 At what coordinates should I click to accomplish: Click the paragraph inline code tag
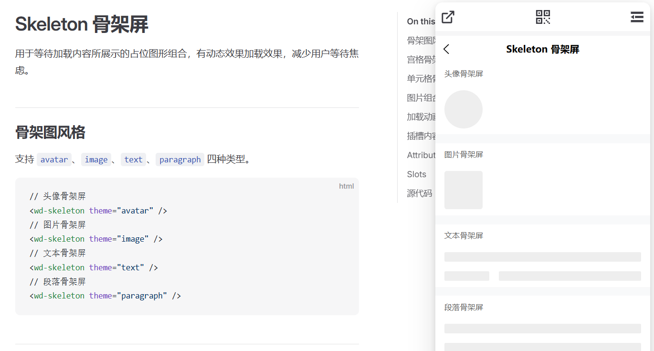tap(180, 159)
